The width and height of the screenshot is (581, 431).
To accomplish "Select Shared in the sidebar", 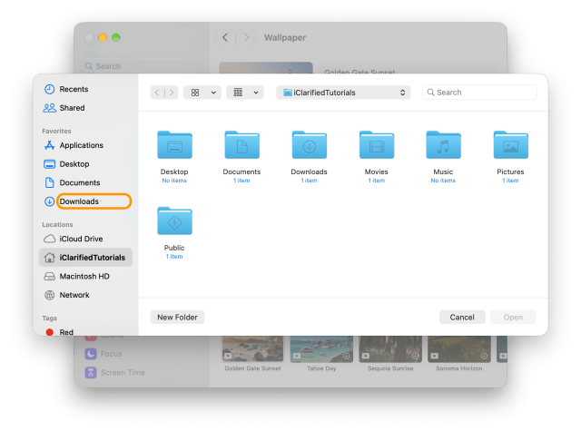I will [x=64, y=108].
